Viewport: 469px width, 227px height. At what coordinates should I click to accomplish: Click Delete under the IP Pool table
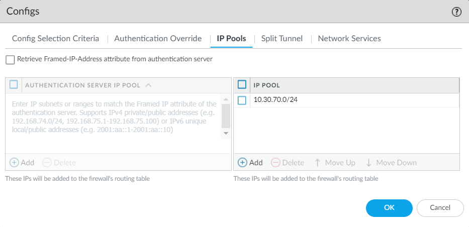point(288,162)
